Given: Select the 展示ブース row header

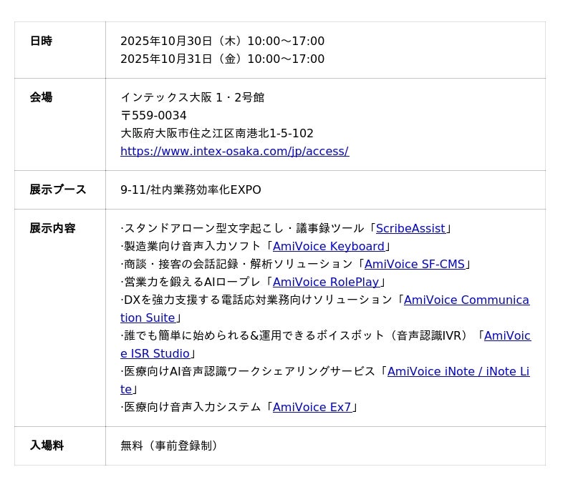Looking at the screenshot, I should pos(58,190).
